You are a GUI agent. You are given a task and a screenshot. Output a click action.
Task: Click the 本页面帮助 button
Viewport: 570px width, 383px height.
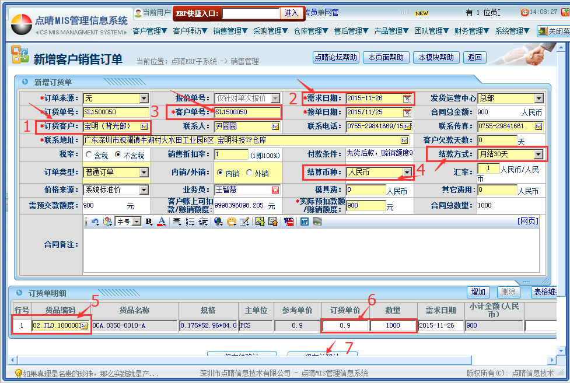click(x=386, y=57)
